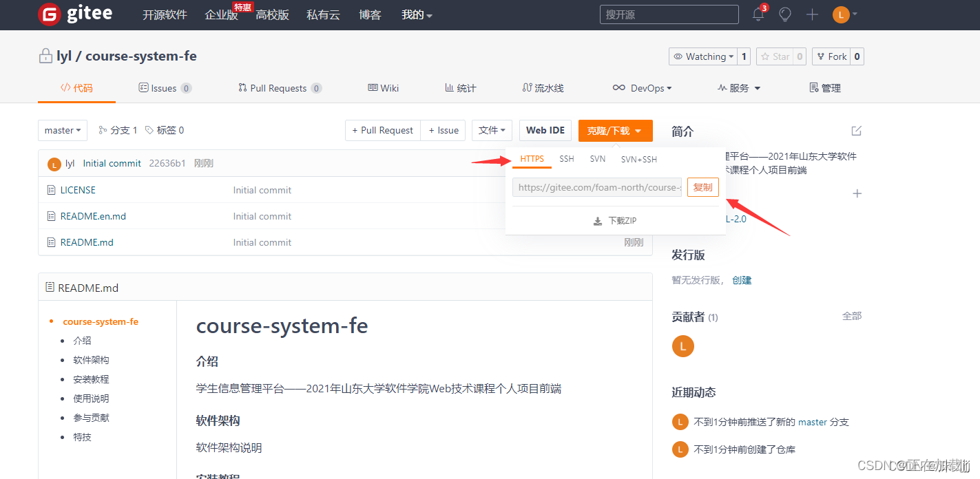Image resolution: width=980 pixels, height=479 pixels.
Task: Click 创建 link under 发行版
Action: (742, 280)
